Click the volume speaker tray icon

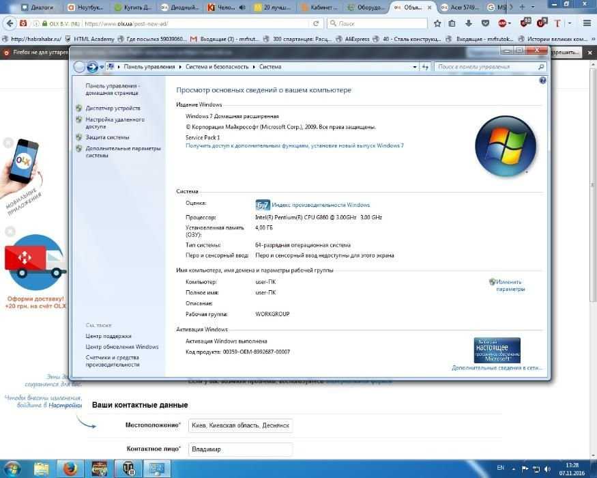(x=547, y=469)
